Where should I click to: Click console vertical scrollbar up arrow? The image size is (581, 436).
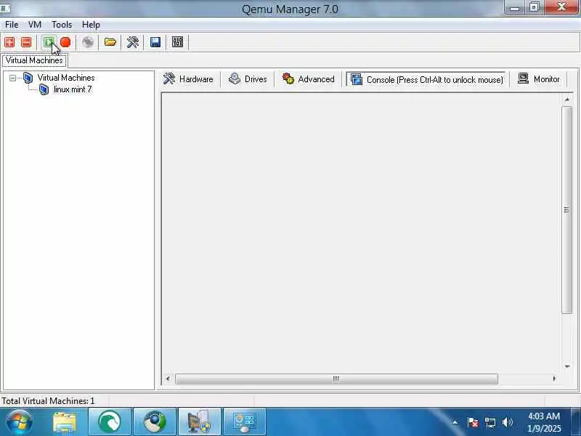pyautogui.click(x=567, y=100)
